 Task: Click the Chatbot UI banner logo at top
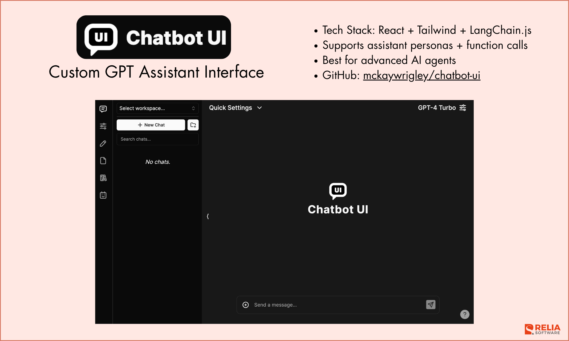coord(154,37)
